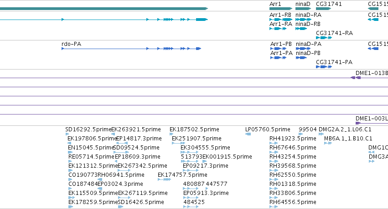Image resolution: width=388 pixels, height=209 pixels.
Task: Select the EP14817.3prime EST
Action: pos(139,139)
